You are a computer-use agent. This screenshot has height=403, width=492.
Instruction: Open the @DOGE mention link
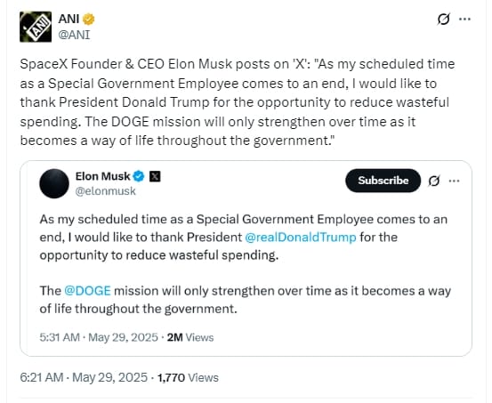(x=87, y=291)
